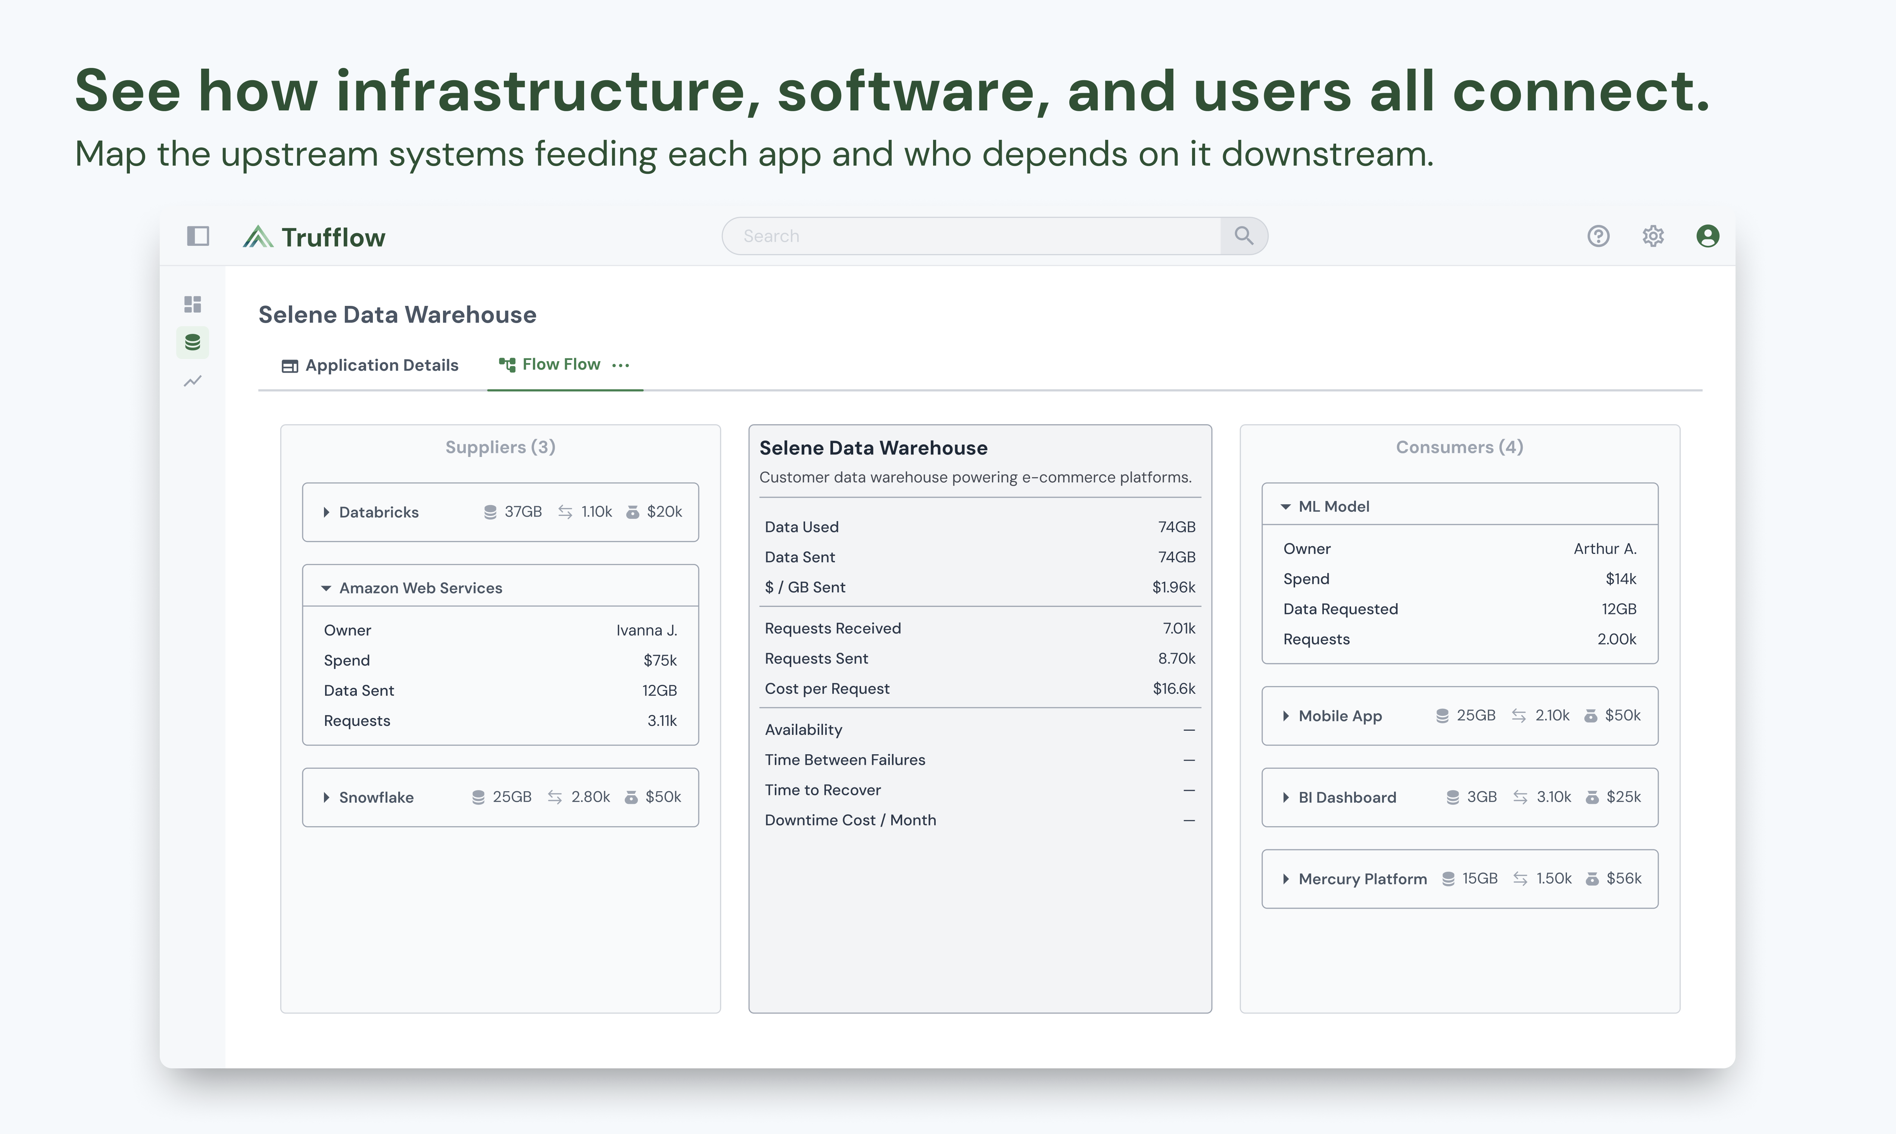1896x1134 pixels.
Task: Open the Flow Flow tab more options dots
Action: pyautogui.click(x=621, y=365)
